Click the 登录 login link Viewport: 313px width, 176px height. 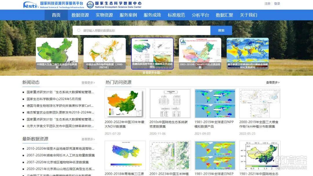[x=277, y=3]
